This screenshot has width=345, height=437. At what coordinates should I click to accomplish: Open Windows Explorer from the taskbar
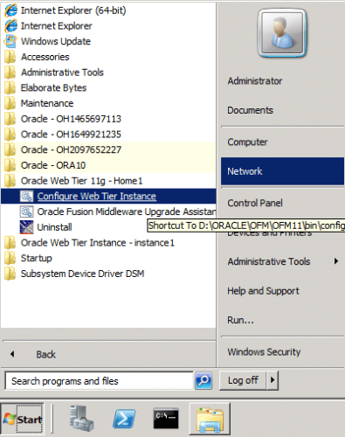tap(210, 419)
